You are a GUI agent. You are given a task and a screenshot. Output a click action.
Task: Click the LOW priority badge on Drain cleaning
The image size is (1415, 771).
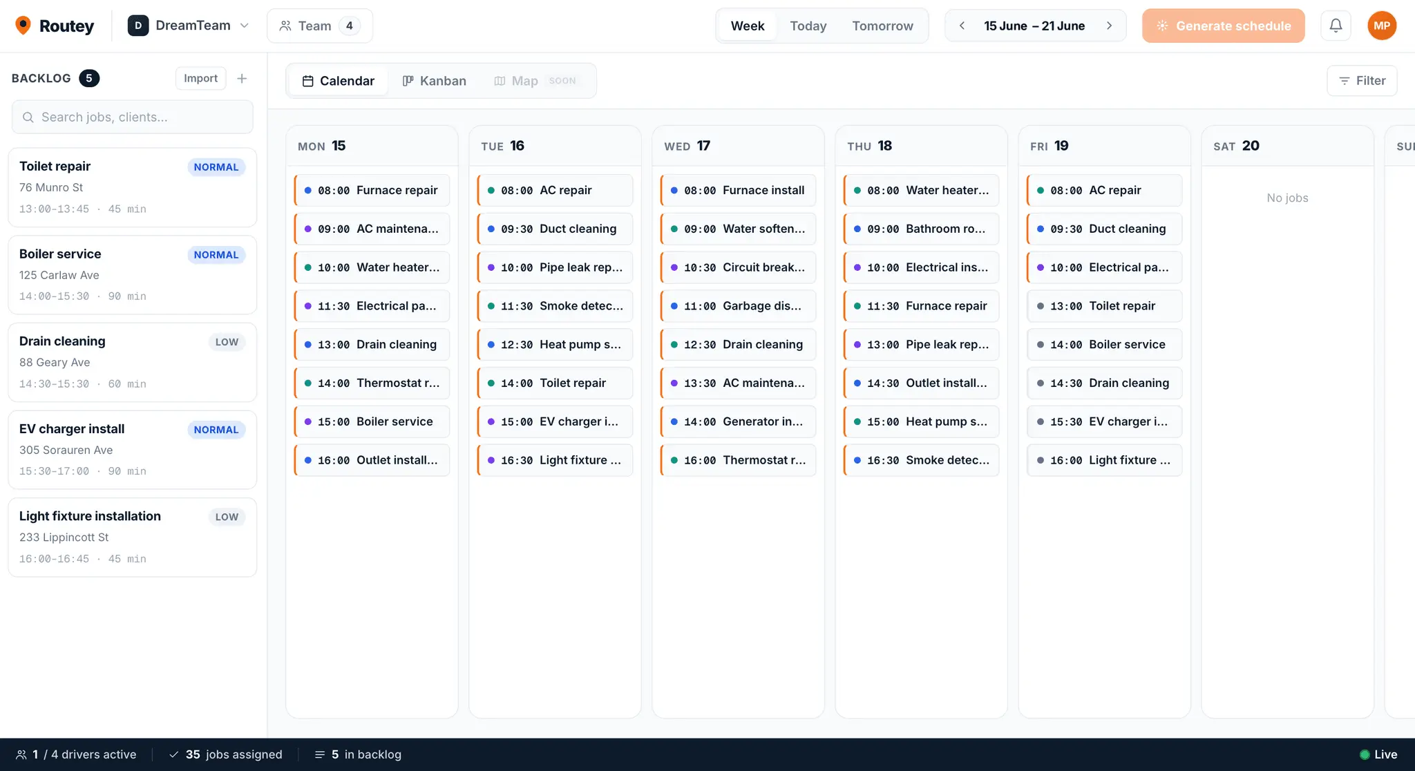(x=227, y=342)
